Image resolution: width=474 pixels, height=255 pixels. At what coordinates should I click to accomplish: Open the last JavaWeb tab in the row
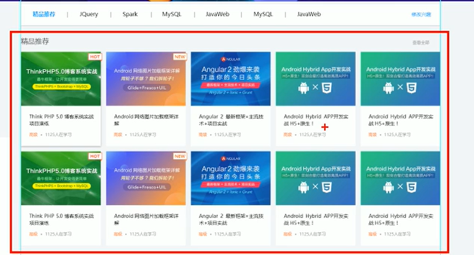308,14
